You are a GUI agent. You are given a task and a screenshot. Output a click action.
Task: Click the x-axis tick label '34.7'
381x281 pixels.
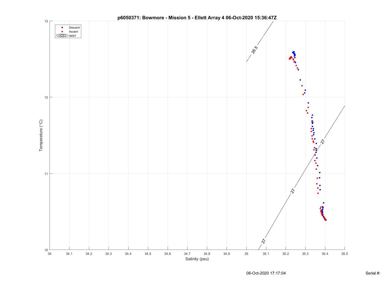coord(187,254)
